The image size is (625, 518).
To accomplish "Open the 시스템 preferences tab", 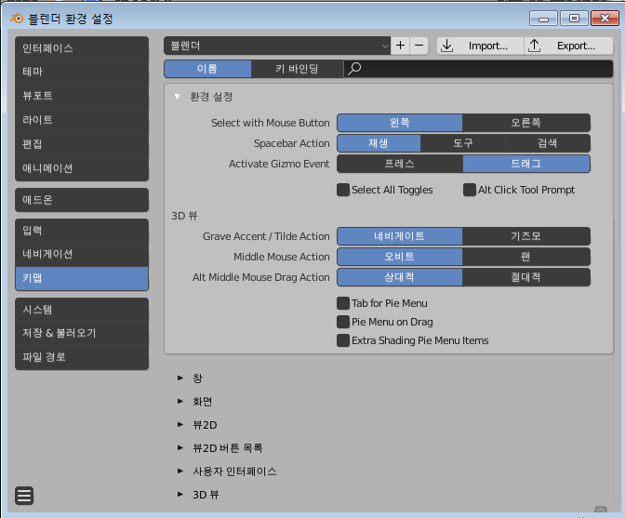I will tap(82, 310).
